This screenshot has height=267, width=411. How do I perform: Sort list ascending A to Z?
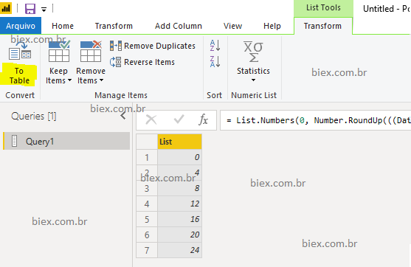click(215, 46)
